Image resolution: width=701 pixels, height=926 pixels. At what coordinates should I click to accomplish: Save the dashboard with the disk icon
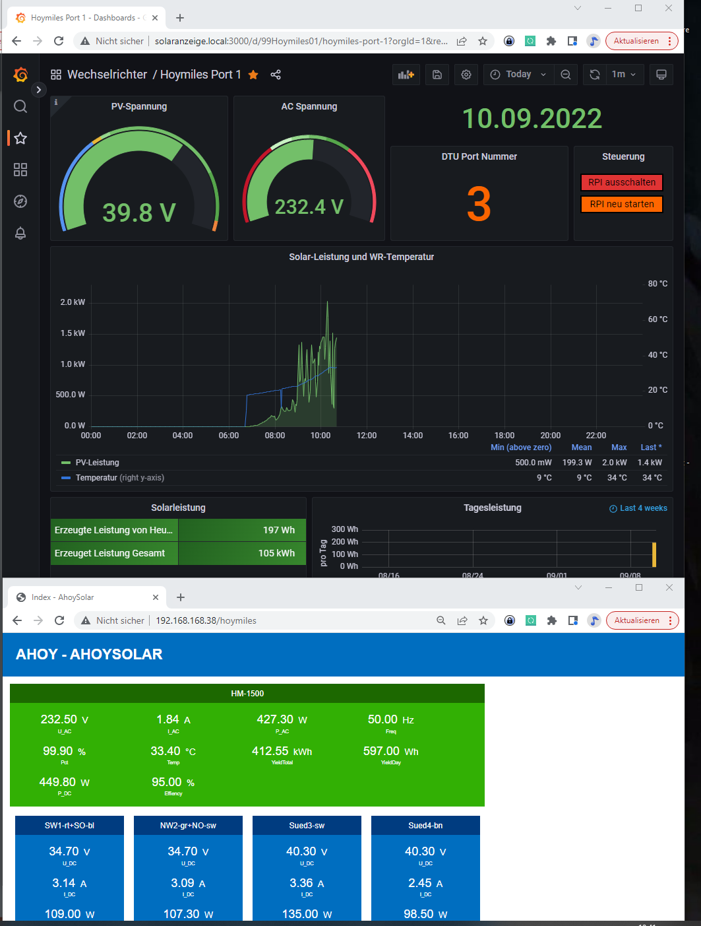[x=437, y=75]
